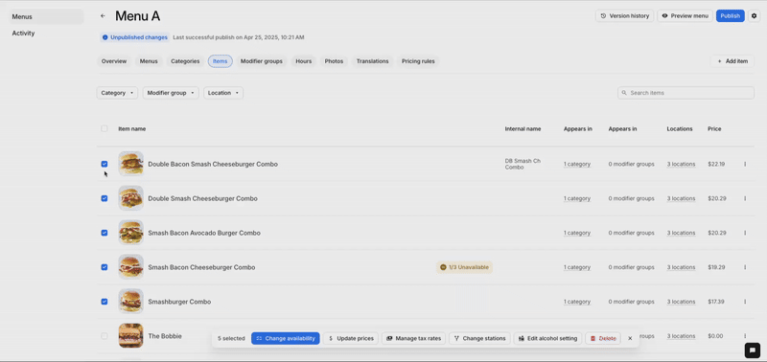Switch to the Translations tab
The width and height of the screenshot is (767, 362).
(x=372, y=61)
